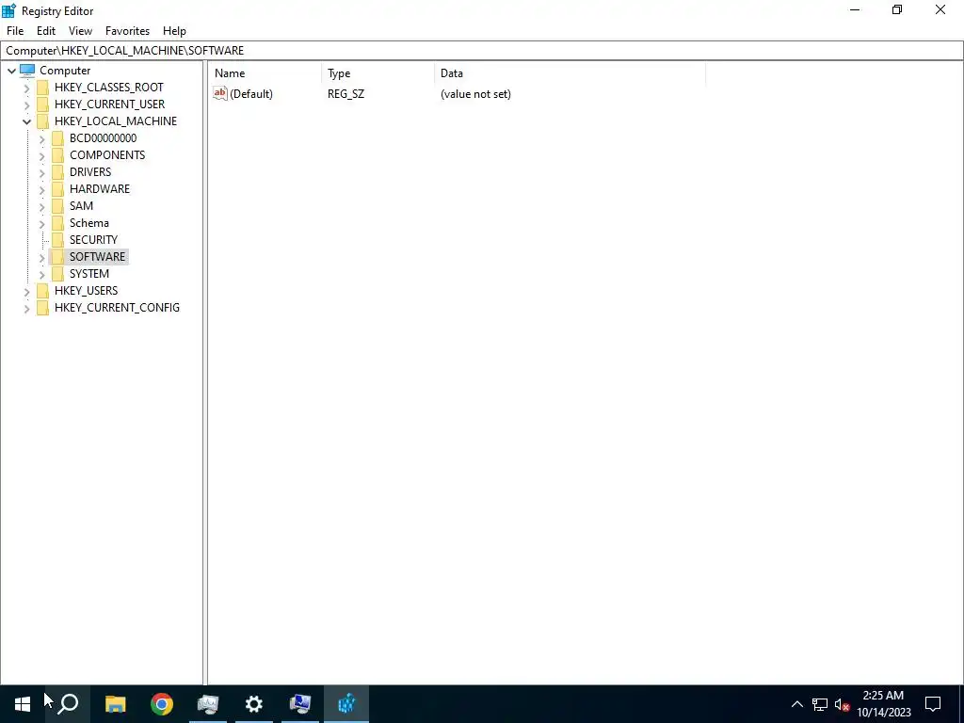Click the SOFTWARE folder icon
Image resolution: width=964 pixels, height=723 pixels.
click(x=57, y=256)
